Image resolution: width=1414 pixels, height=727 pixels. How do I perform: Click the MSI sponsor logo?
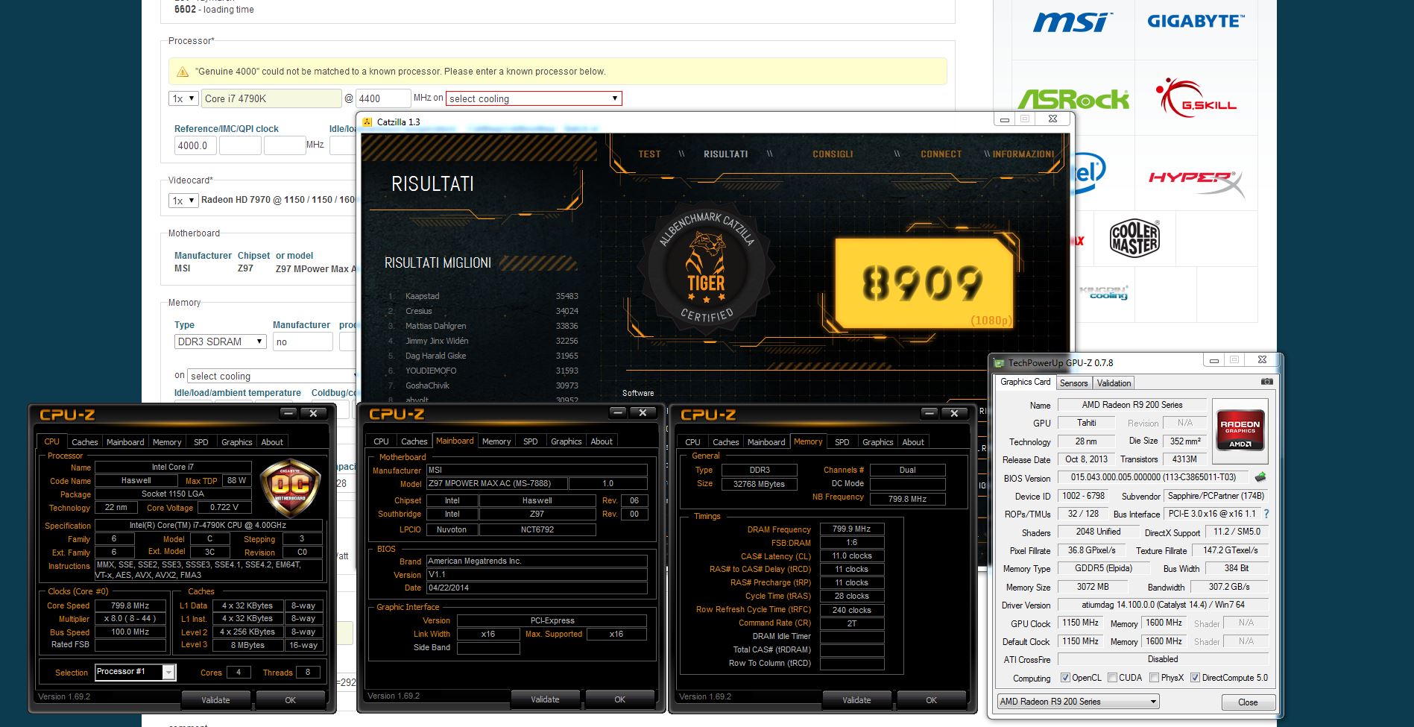click(x=1072, y=23)
